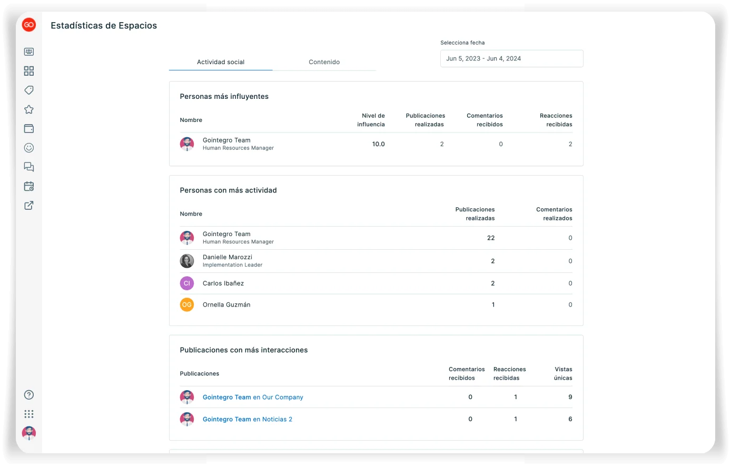Viewport: 731px width, 468px height.
Task: Select the name Danielle Marozzi
Action: (228, 257)
